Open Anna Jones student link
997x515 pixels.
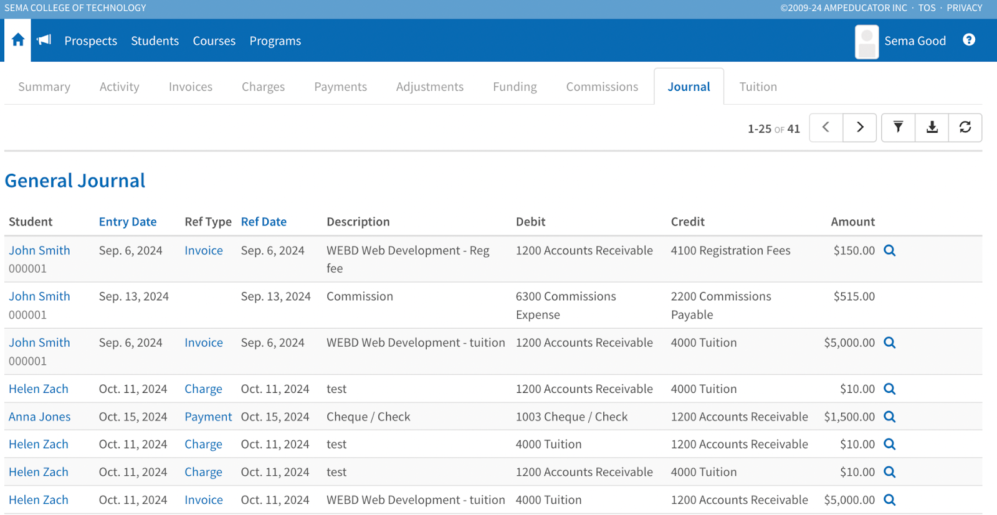point(40,417)
